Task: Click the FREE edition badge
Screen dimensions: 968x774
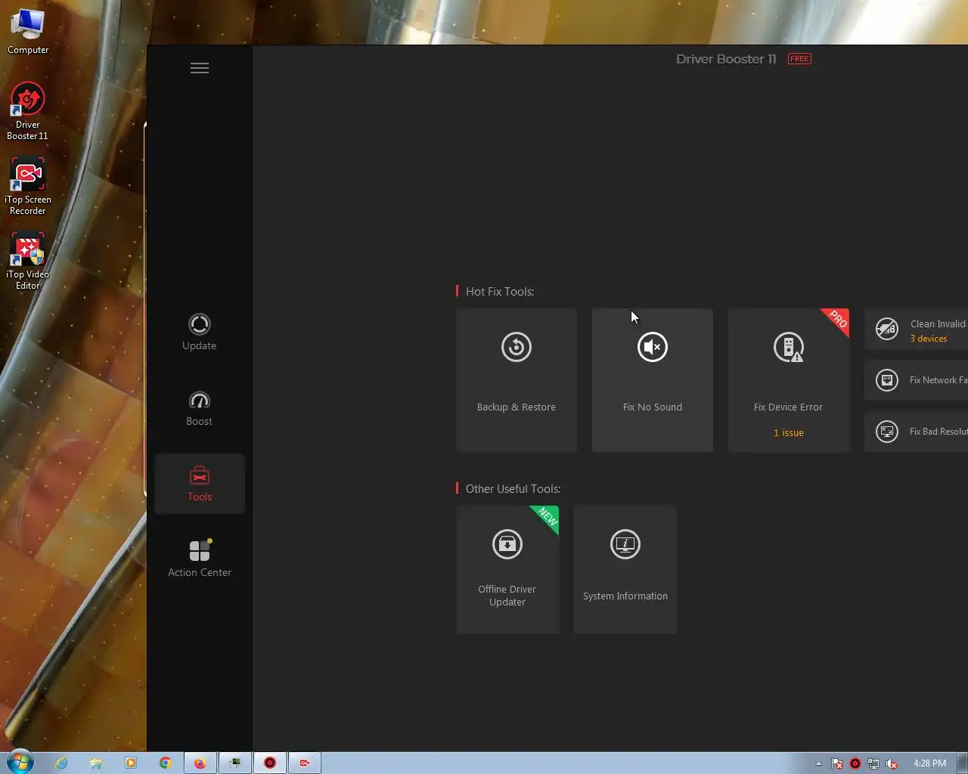Action: pos(799,59)
